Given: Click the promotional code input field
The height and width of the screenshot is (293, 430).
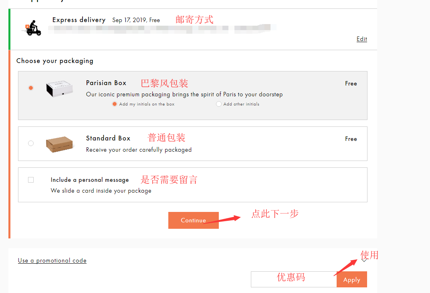Looking at the screenshot, I should click(293, 279).
